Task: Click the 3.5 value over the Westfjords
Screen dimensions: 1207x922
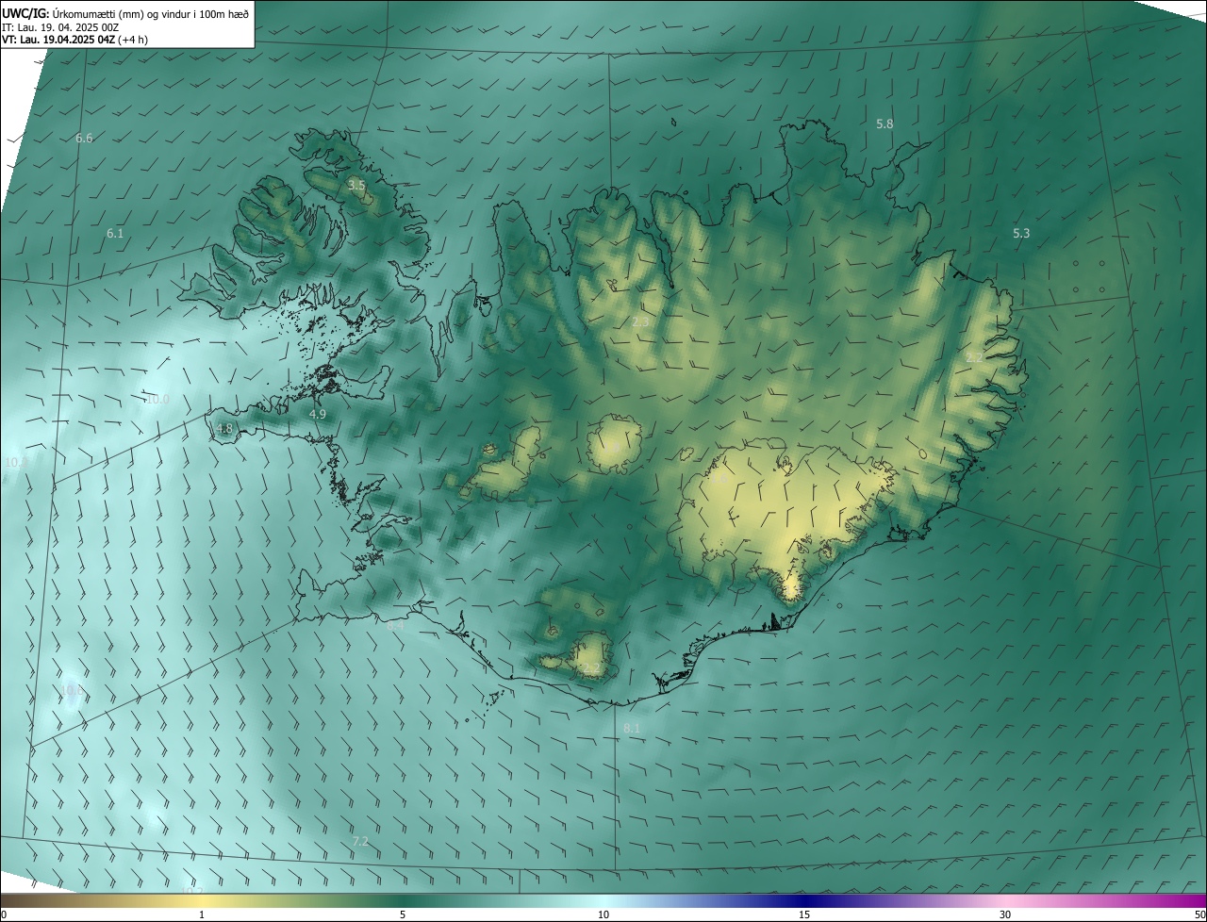Action: coord(356,186)
